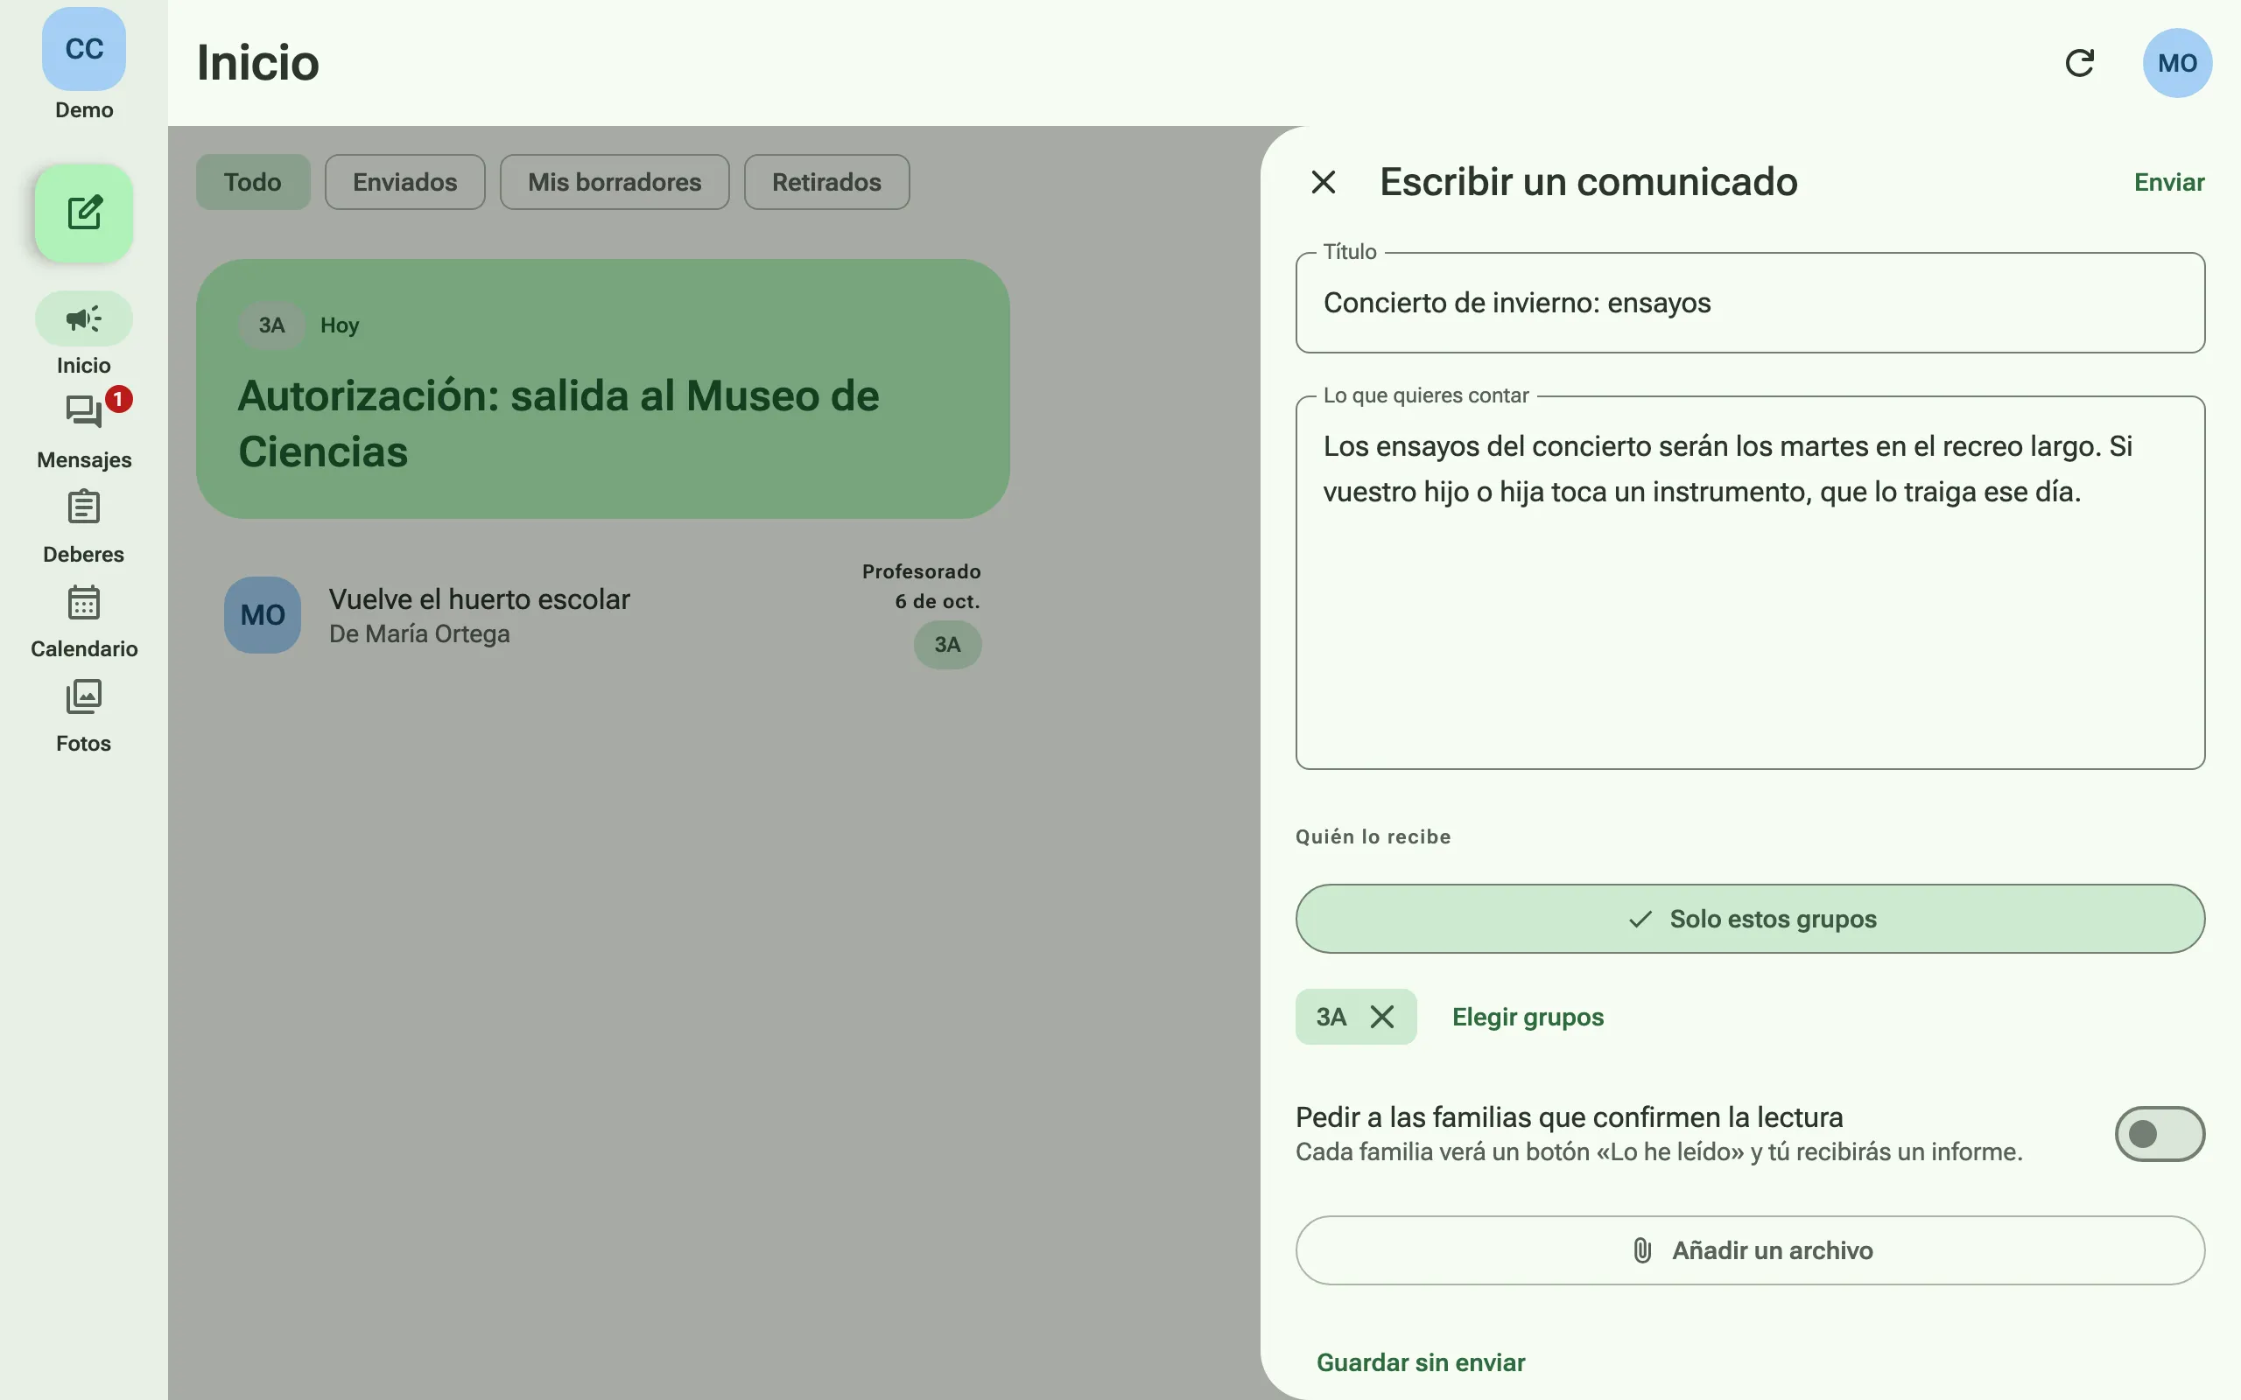Image resolution: width=2241 pixels, height=1400 pixels.
Task: Open Deberes clipboard icon
Action: 83,507
